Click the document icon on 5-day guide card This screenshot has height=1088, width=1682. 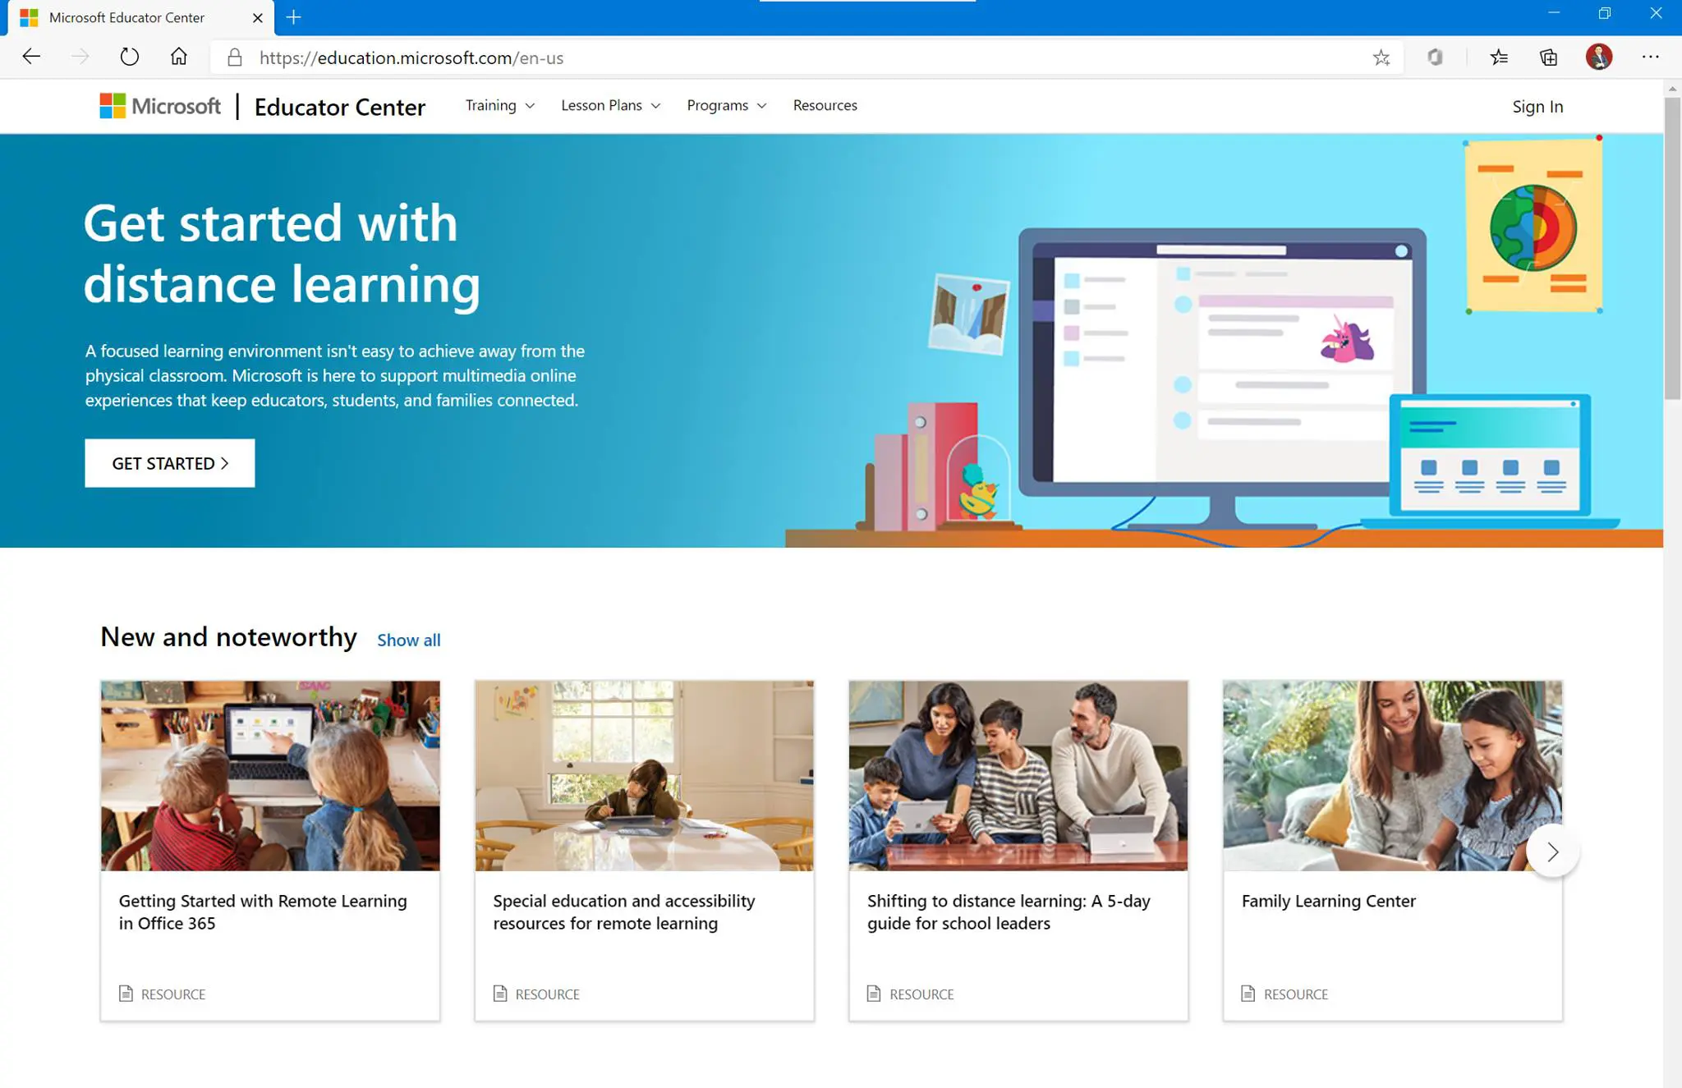pyautogui.click(x=874, y=994)
